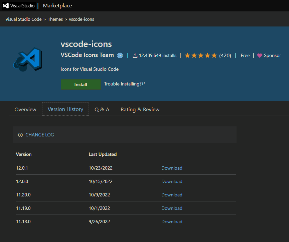The width and height of the screenshot is (289, 242).
Task: Select the Version History tab
Action: 65,109
